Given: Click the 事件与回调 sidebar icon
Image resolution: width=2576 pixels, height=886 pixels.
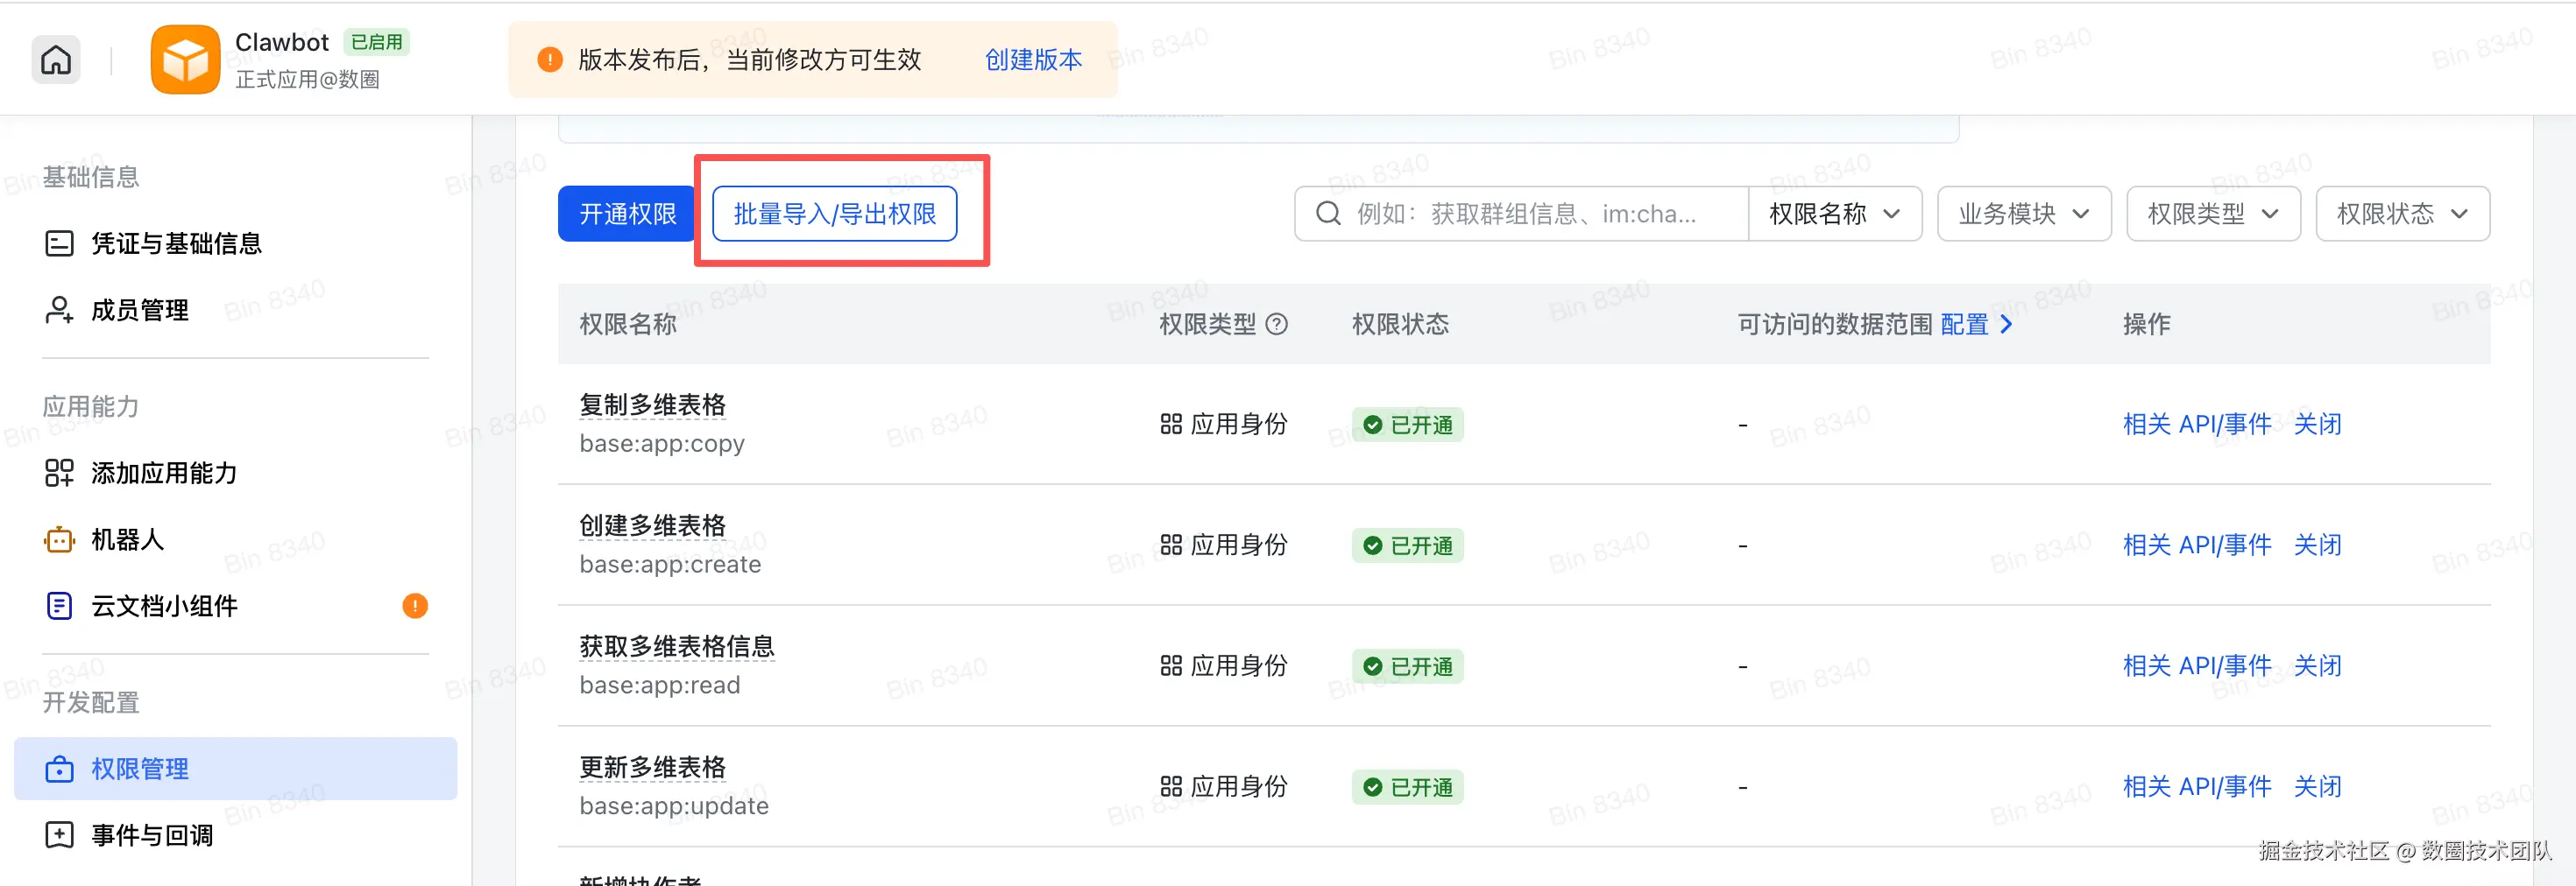Looking at the screenshot, I should click(x=59, y=835).
